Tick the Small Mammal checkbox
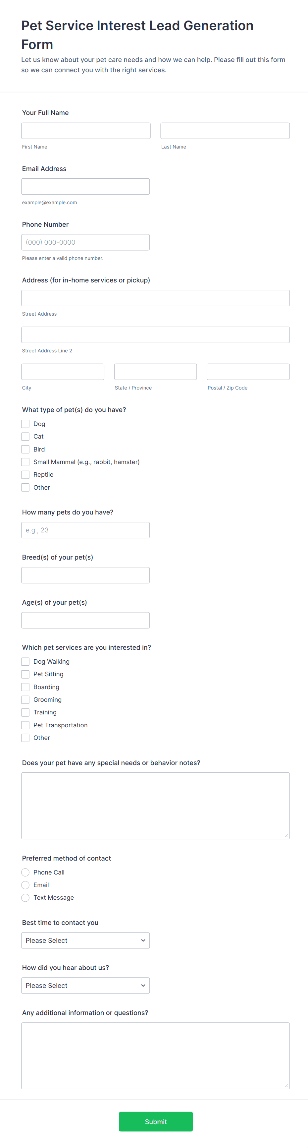Screen dimensions: 308x1148 pos(26,462)
